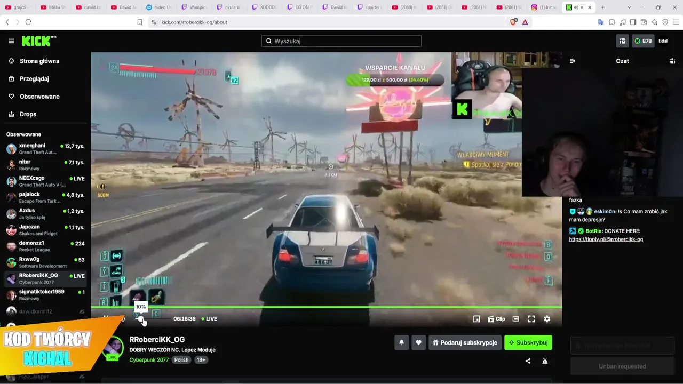
Task: Toggle mini player (picture-in-picture) mode
Action: [x=476, y=319]
